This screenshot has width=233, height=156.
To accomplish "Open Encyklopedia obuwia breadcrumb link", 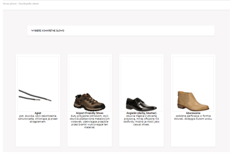I will coord(29,4).
